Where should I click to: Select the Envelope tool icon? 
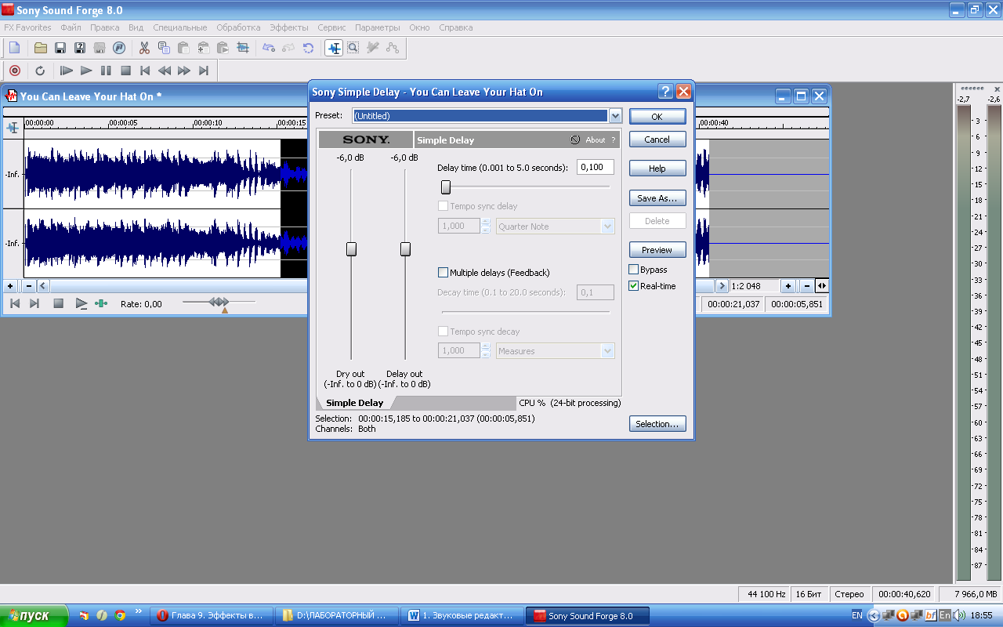tap(393, 48)
